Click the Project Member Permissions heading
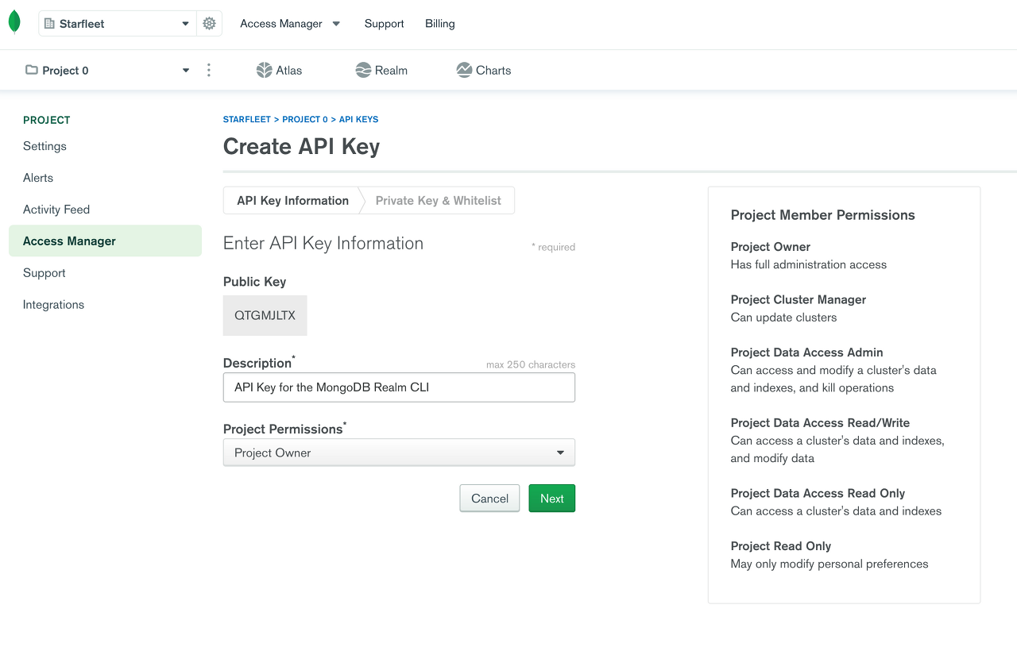The height and width of the screenshot is (647, 1017). click(823, 215)
